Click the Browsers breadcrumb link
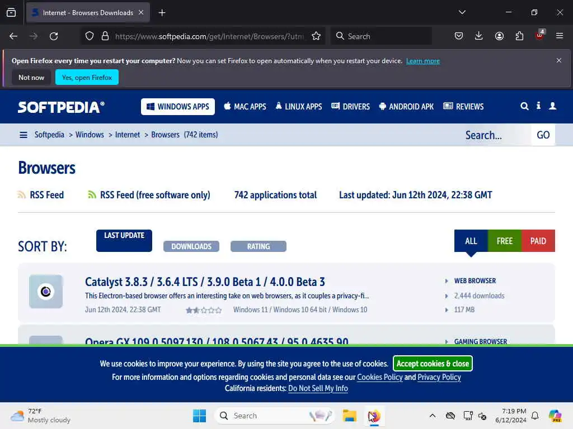This screenshot has width=573, height=429. pyautogui.click(x=165, y=135)
